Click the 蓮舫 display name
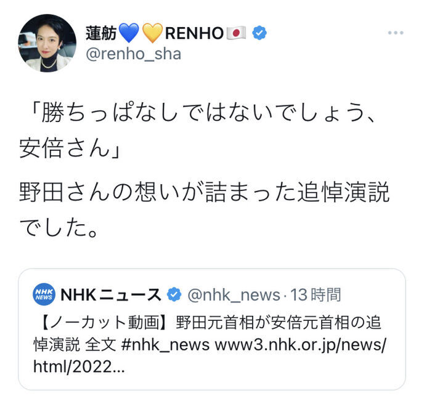This screenshot has height=396, width=424. click(x=101, y=33)
